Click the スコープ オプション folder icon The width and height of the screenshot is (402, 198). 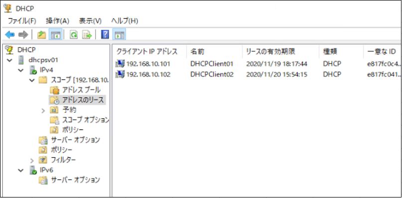55,120
